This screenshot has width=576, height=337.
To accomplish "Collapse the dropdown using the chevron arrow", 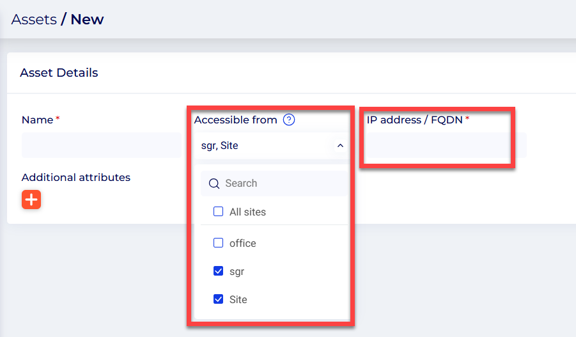I will [340, 146].
